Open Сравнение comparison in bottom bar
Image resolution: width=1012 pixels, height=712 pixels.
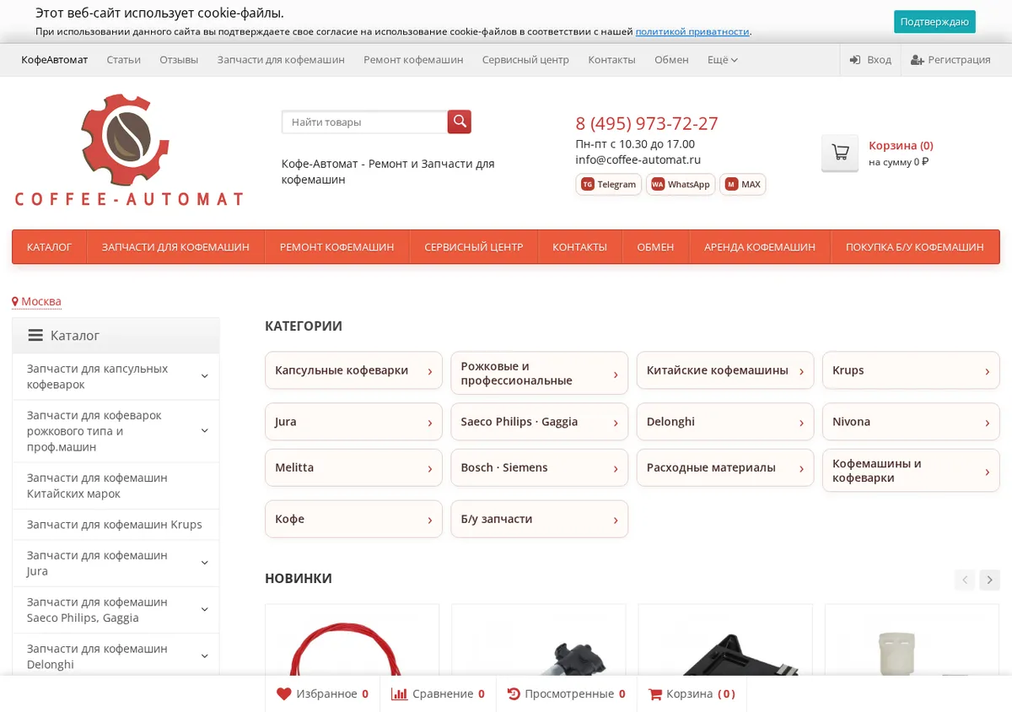pyautogui.click(x=437, y=693)
